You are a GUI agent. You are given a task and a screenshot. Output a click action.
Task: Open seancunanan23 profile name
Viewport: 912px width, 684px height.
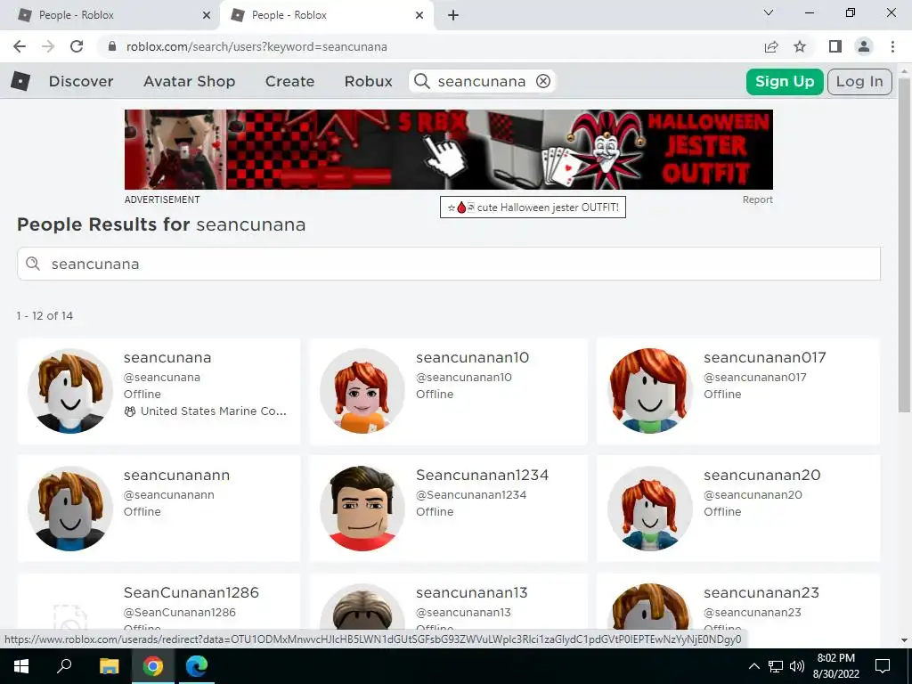point(761,592)
